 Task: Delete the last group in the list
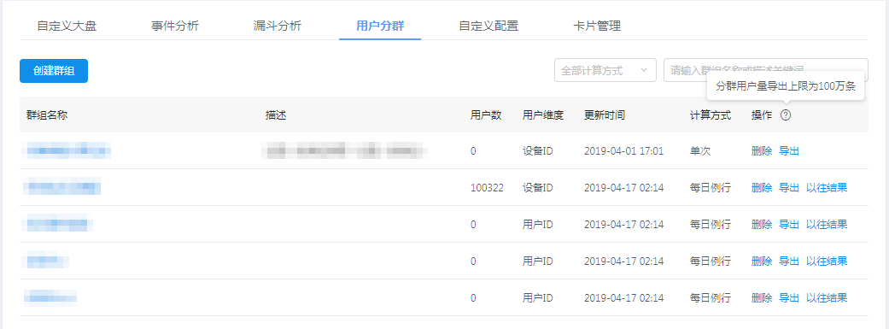click(x=762, y=297)
